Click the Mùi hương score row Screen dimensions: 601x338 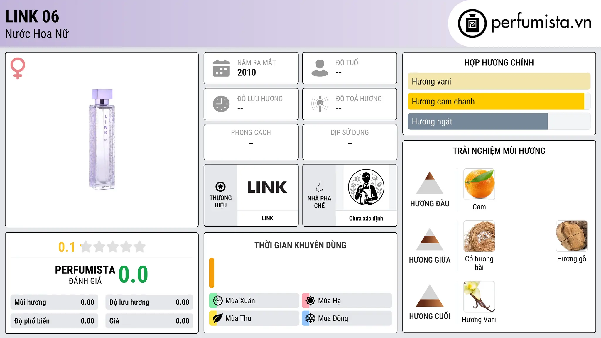click(x=54, y=302)
